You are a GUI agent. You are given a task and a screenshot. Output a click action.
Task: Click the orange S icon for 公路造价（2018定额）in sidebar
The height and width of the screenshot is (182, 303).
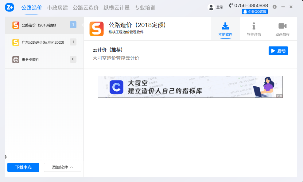(x=16, y=25)
